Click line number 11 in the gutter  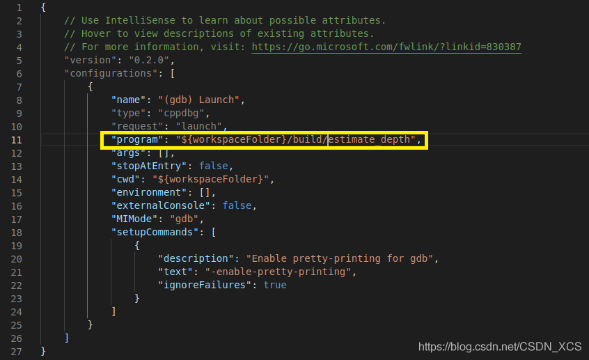point(17,140)
